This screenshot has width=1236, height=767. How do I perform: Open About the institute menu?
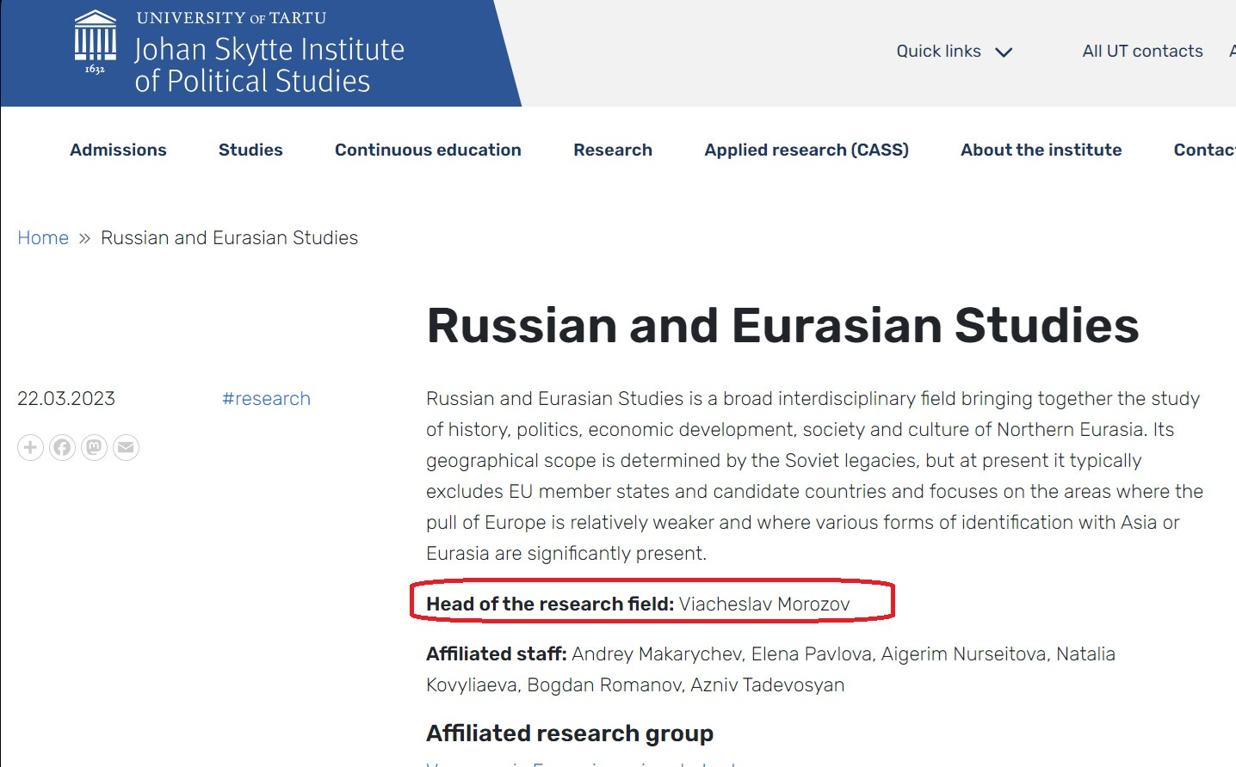point(1041,150)
